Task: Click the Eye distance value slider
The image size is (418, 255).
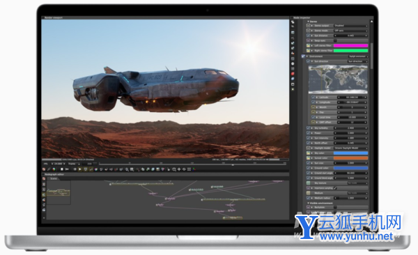Action: click(x=351, y=36)
